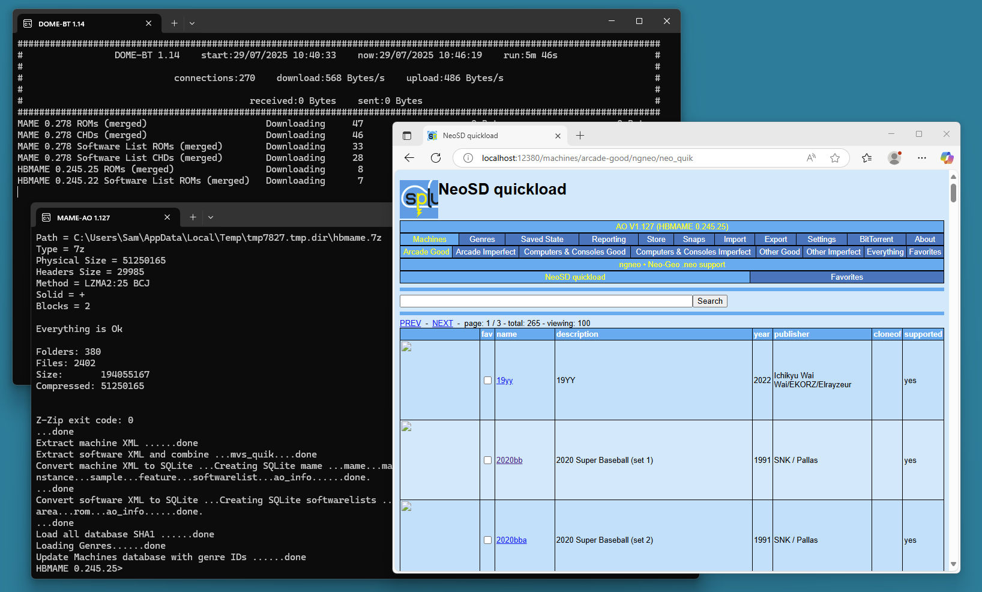Close the MAME-AO 1.127 terminal tab
The image size is (982, 592).
(x=167, y=217)
